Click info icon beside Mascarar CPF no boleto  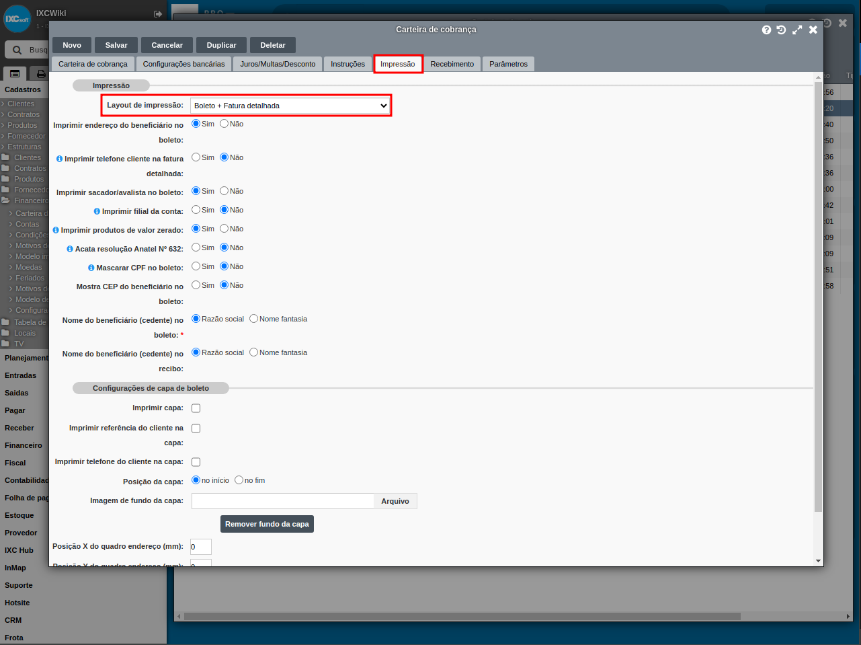91,268
